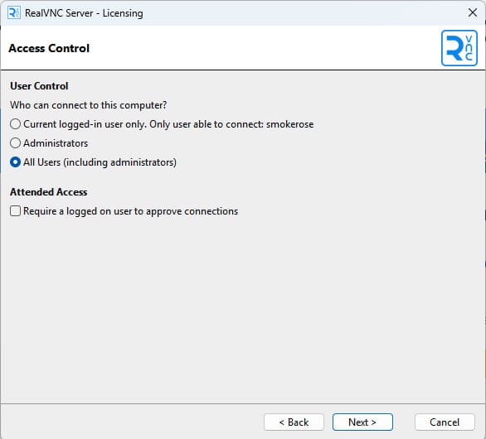Viewport: 486px width, 439px height.
Task: Click the large RealVNC logo in the header
Action: click(x=459, y=48)
